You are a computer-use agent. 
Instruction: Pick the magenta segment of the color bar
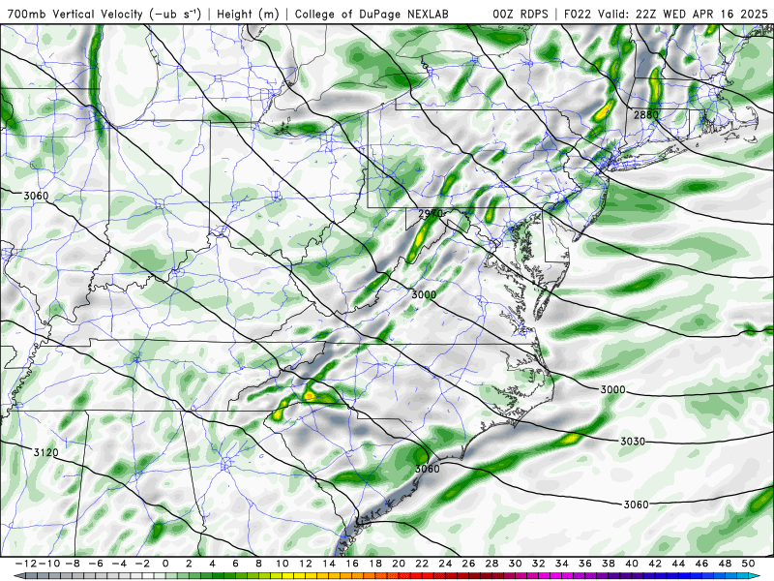pos(556,576)
